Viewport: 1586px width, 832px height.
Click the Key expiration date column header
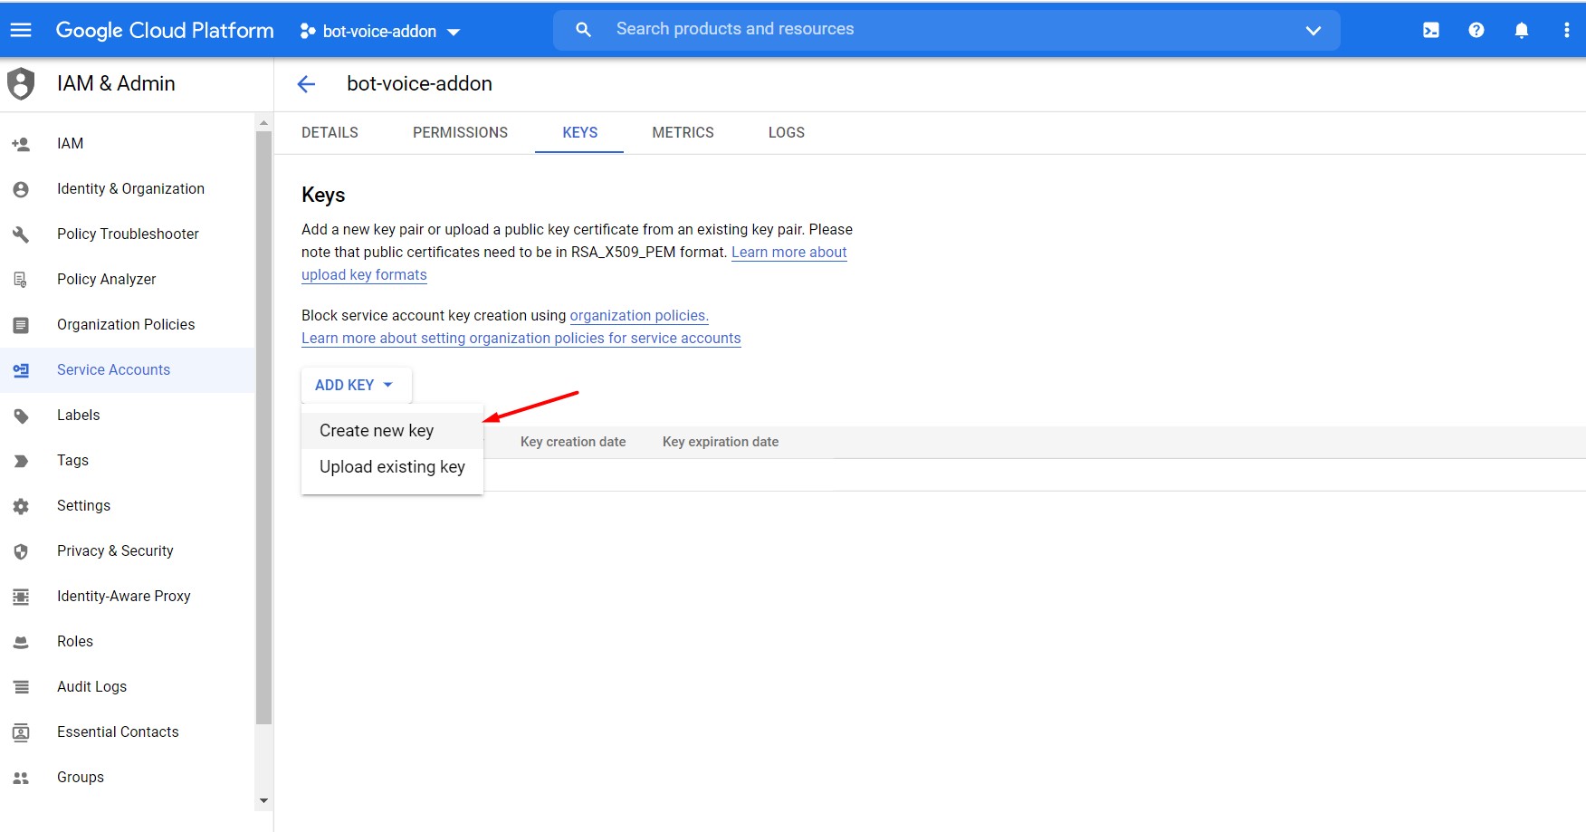pos(721,442)
